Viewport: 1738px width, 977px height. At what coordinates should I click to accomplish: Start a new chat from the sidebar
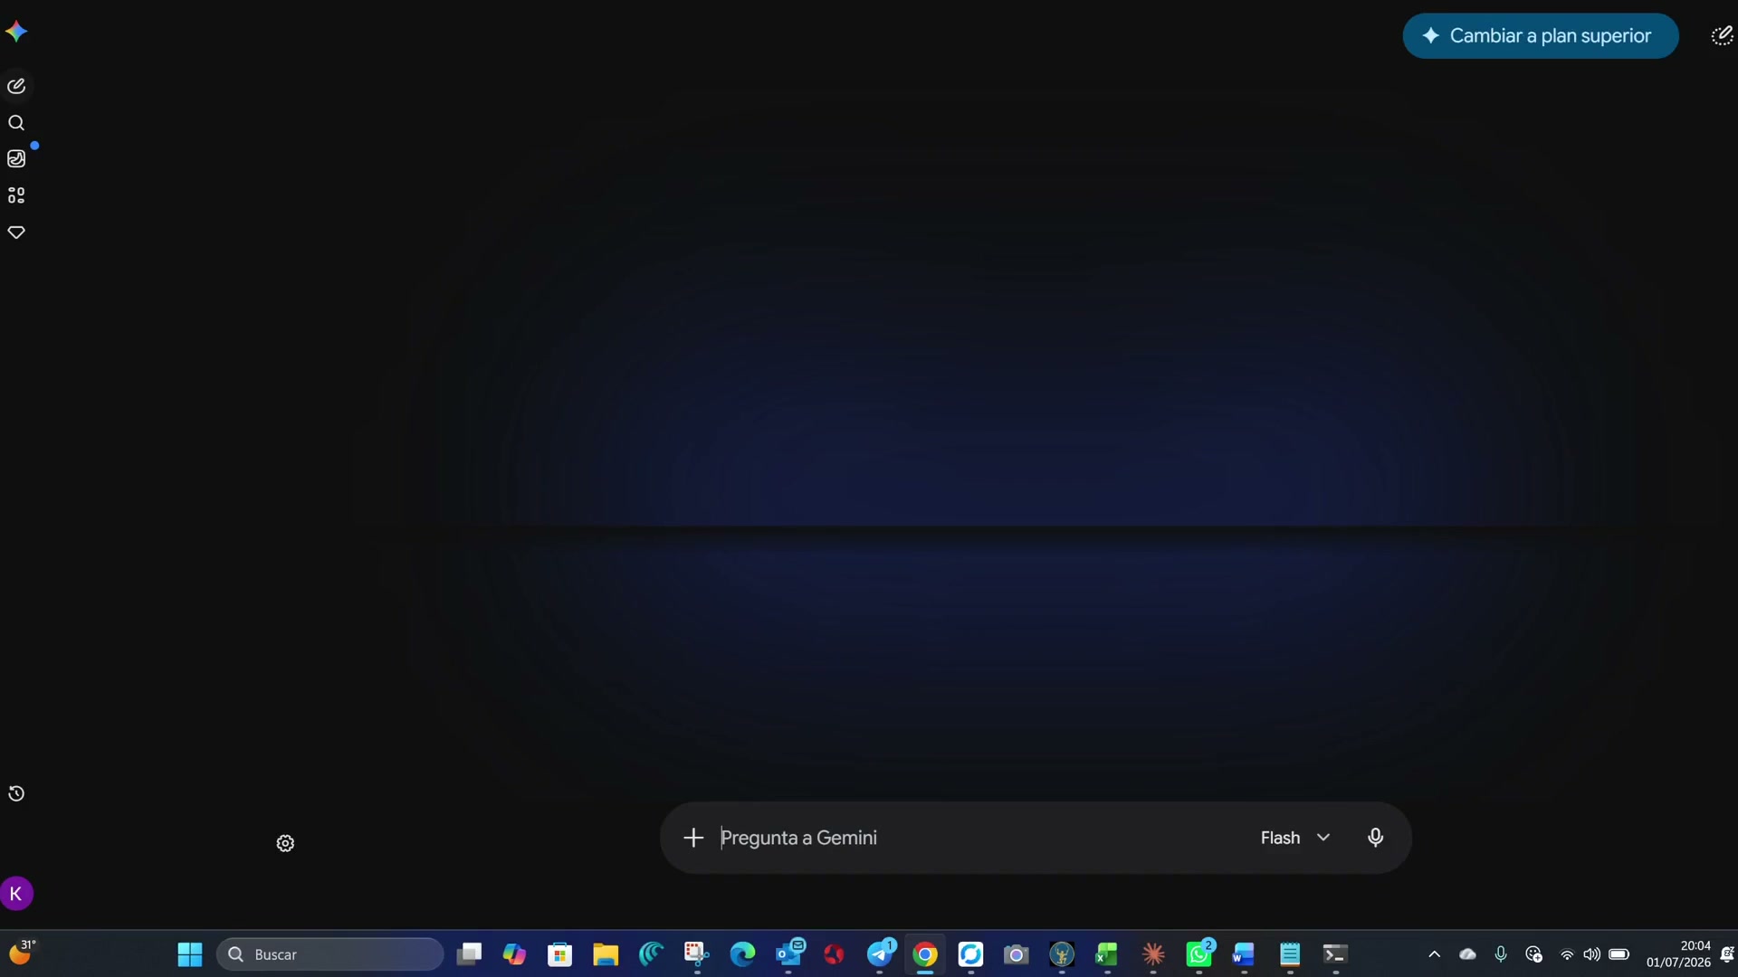16,86
